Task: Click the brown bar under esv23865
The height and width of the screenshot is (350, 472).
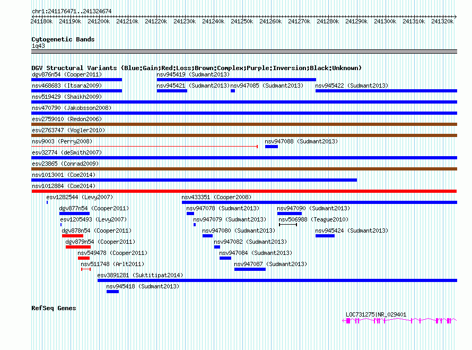Action: (x=244, y=169)
